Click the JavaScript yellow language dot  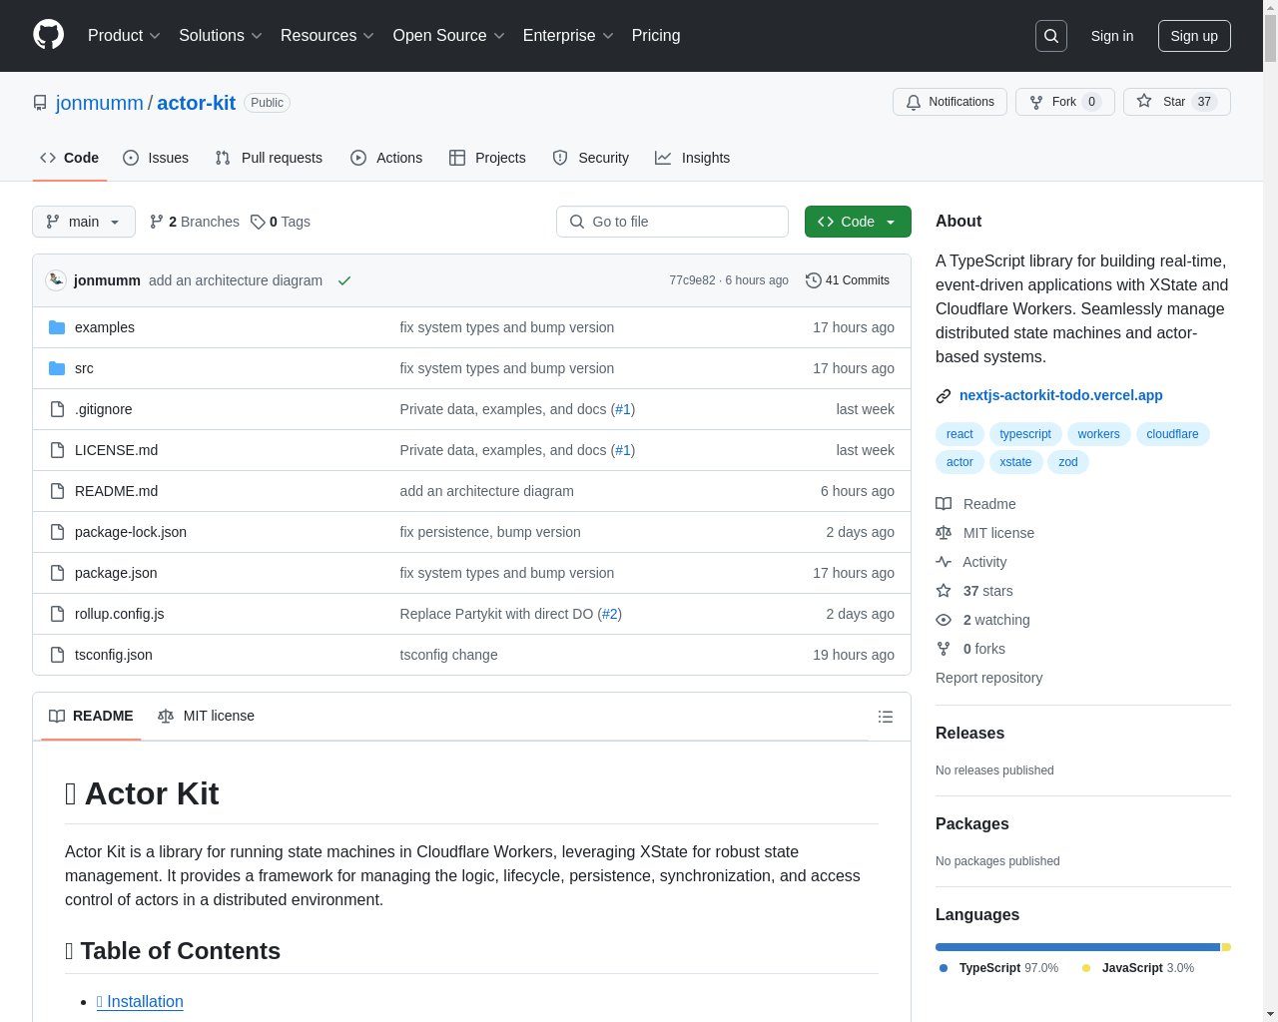coord(1086,968)
